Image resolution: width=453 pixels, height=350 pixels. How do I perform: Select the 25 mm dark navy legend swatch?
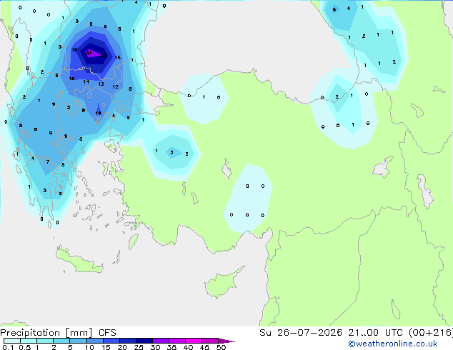click(144, 341)
